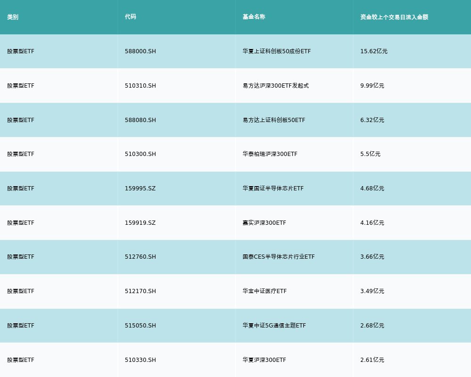The width and height of the screenshot is (471, 377).
Task: Select code 515050.SH
Action: click(x=140, y=326)
